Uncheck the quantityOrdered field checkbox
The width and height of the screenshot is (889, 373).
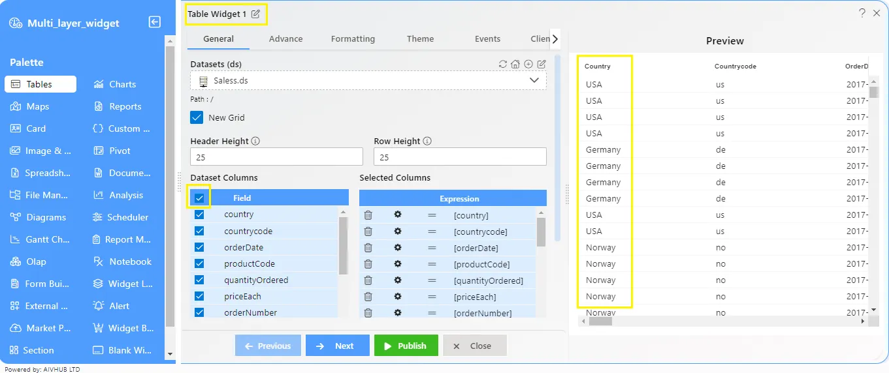199,280
